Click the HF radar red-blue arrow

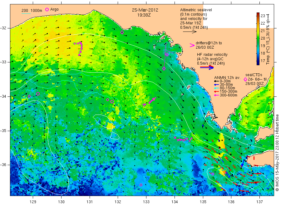click(x=207, y=67)
